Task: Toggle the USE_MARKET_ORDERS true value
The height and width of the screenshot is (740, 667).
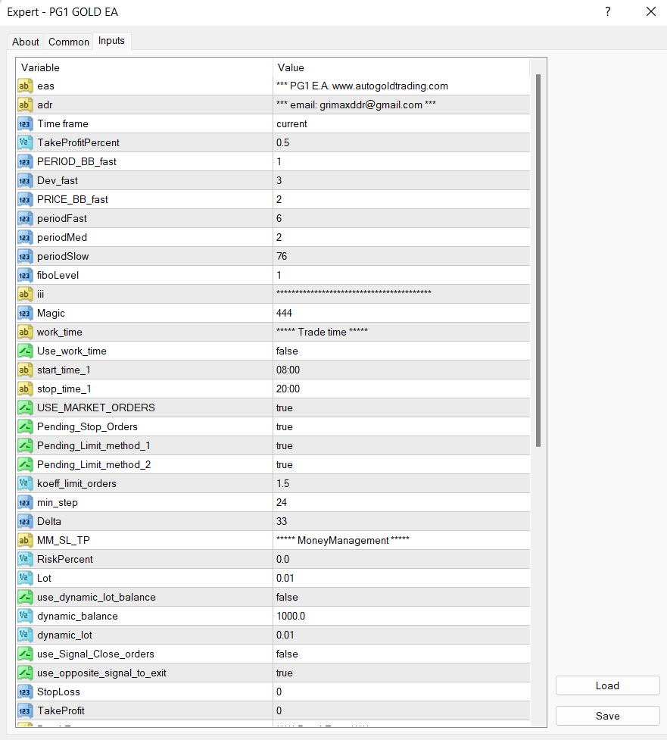Action: [401, 407]
